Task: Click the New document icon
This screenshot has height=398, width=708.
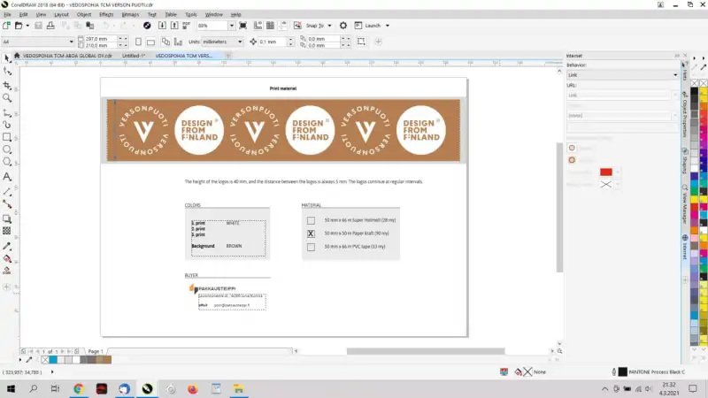Action: coord(6,26)
